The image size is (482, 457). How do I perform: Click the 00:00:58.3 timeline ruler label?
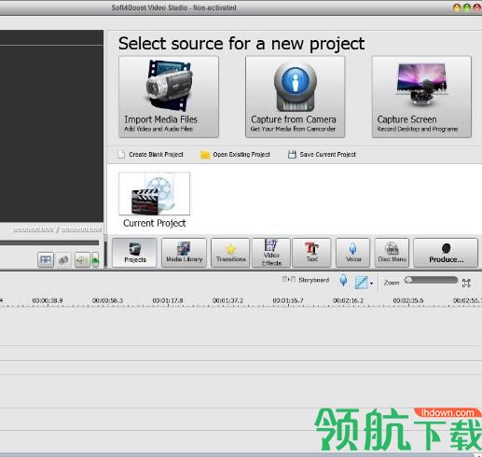[107, 300]
